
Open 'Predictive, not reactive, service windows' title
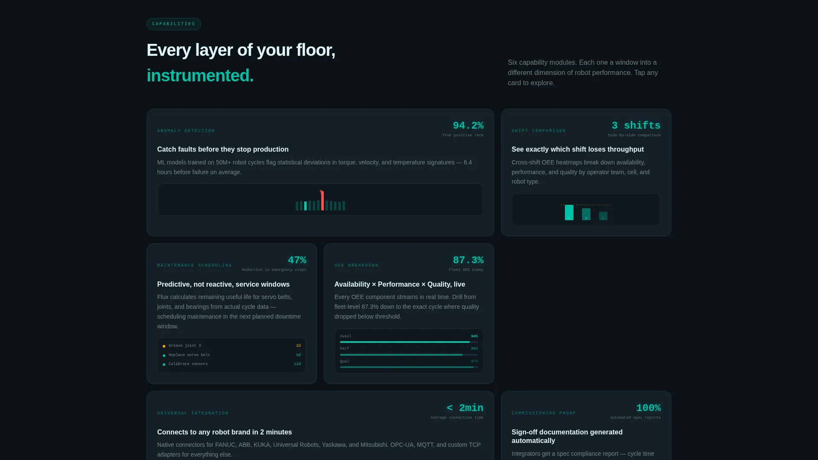click(223, 284)
